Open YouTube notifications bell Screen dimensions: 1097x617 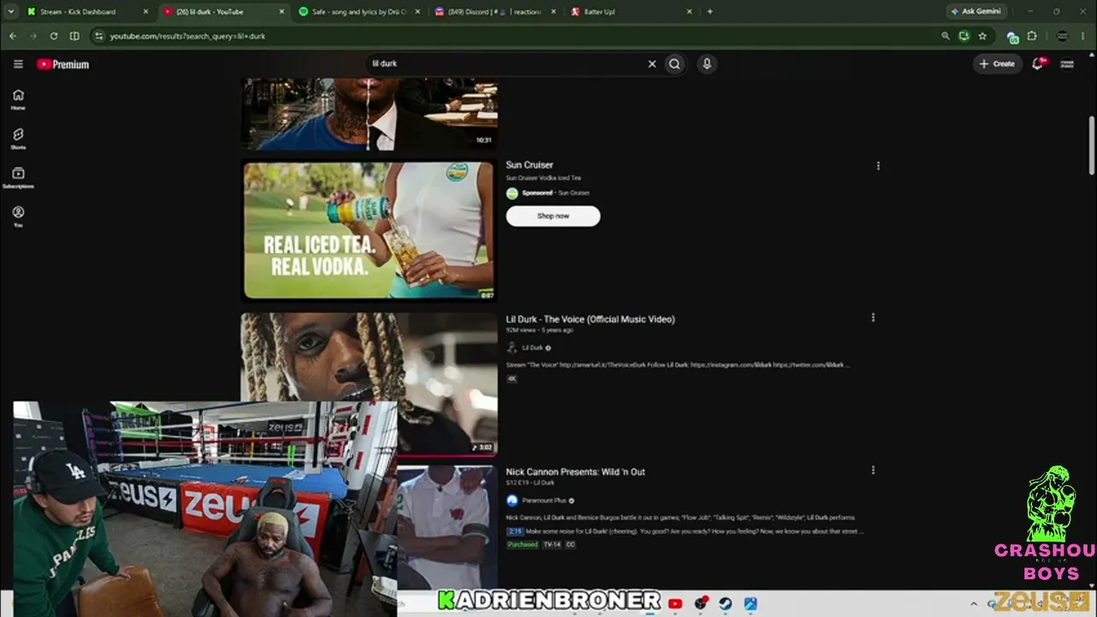pos(1038,63)
